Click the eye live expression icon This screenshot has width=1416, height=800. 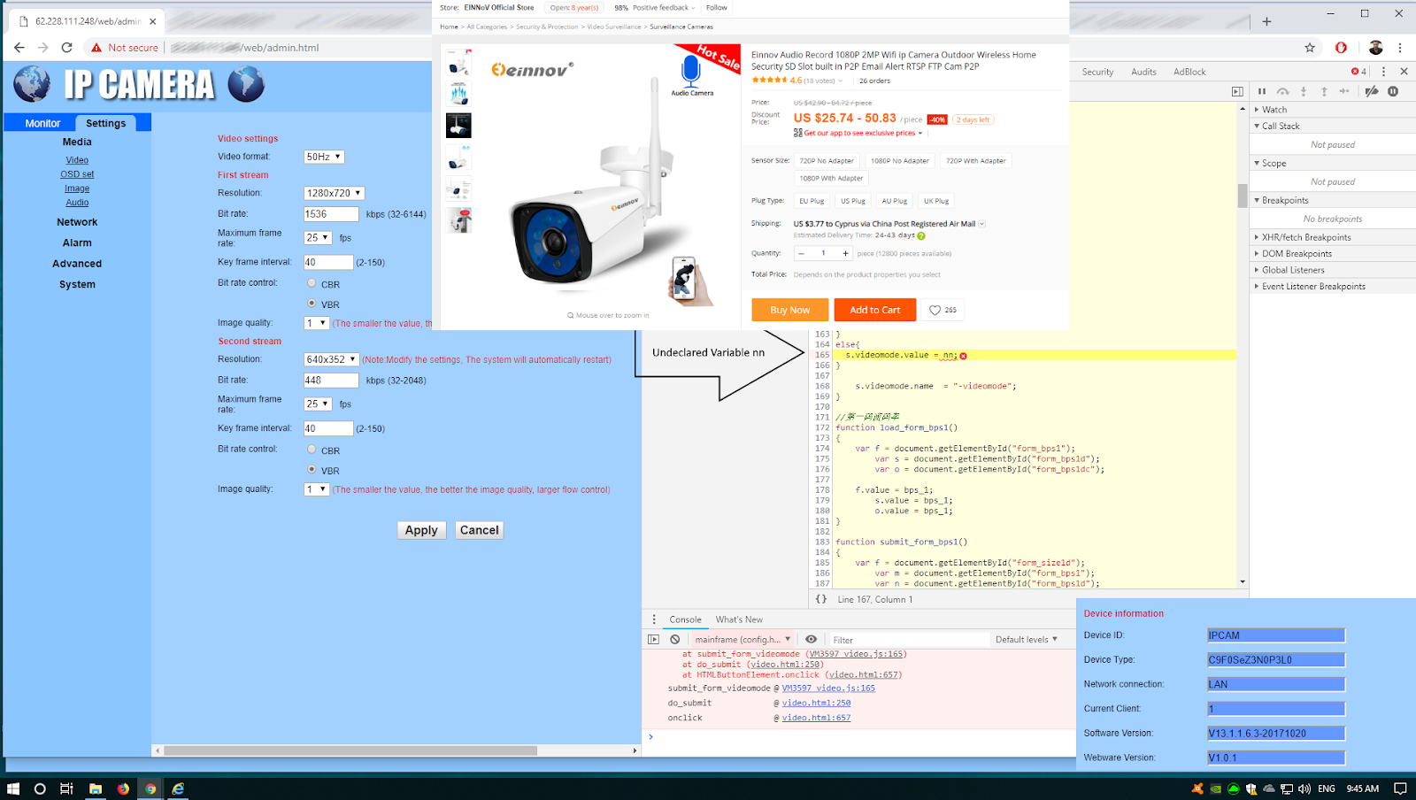(x=811, y=639)
